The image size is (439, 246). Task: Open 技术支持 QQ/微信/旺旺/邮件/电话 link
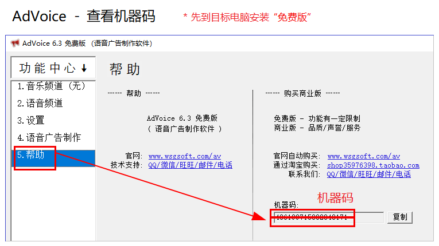tap(190, 165)
